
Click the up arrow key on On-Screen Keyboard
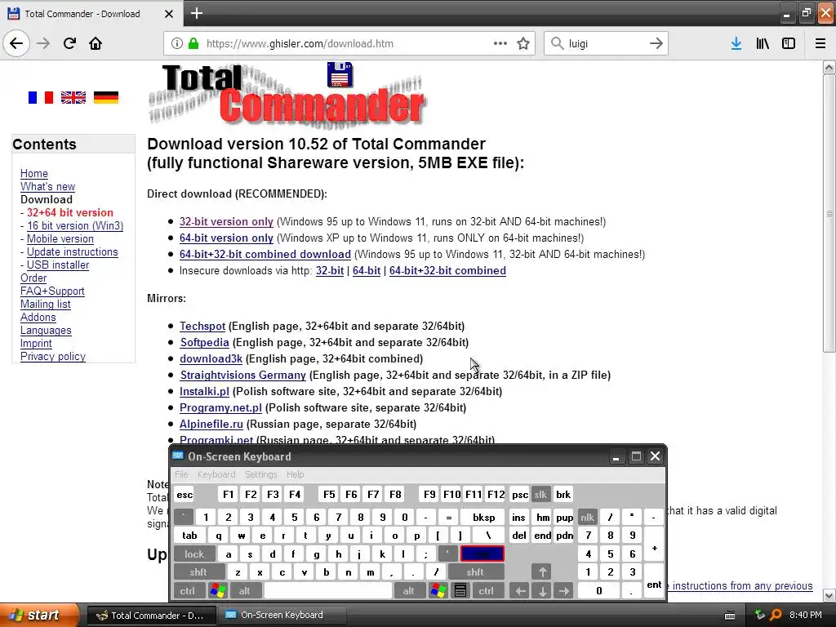[542, 572]
